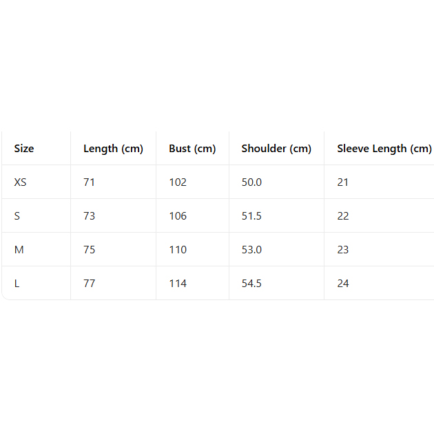Select the bust value 106
The width and height of the screenshot is (434, 433).
tap(178, 216)
